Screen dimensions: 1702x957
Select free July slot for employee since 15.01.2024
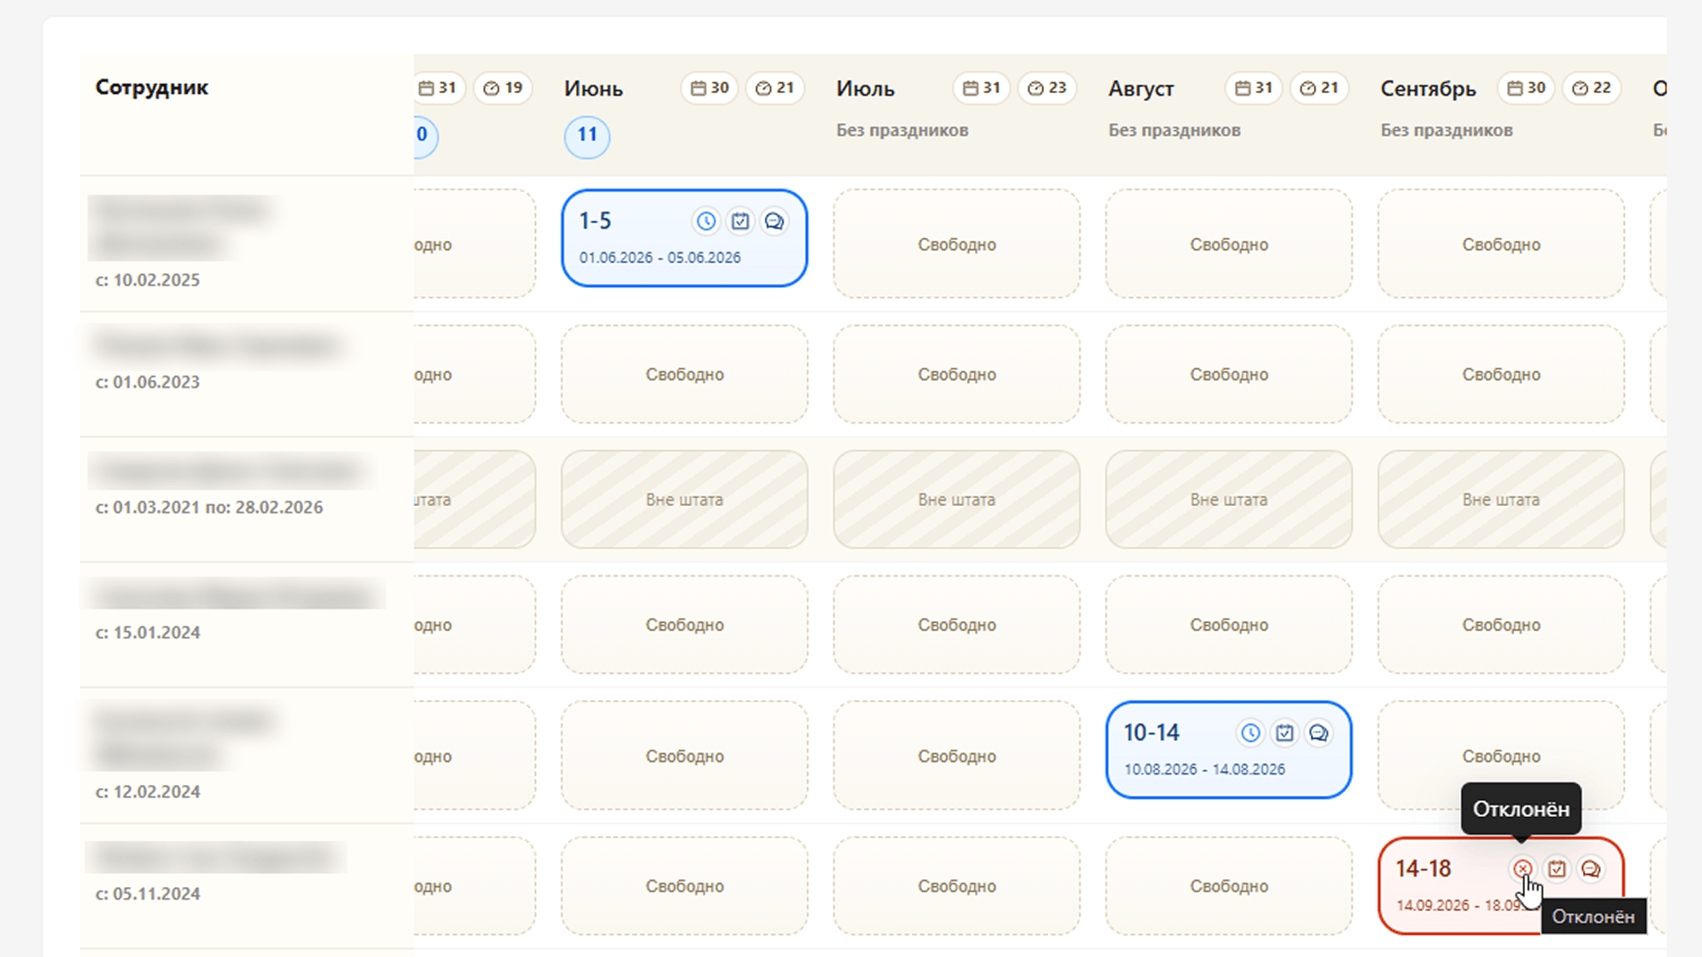[956, 625]
